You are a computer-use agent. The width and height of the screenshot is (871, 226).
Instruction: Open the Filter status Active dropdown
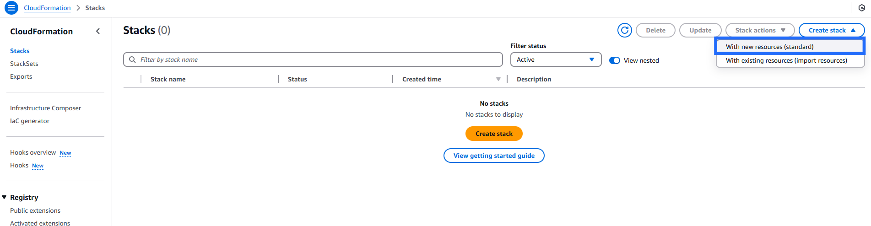pyautogui.click(x=555, y=59)
